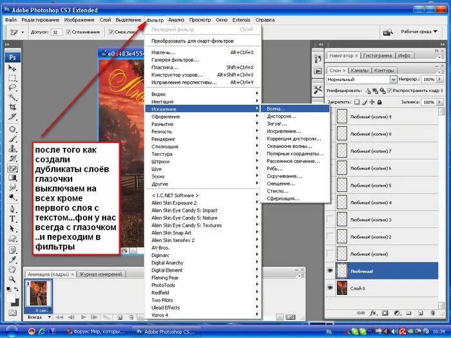451x338 pixels.
Task: Select the Eyedropper tool
Action: point(12,260)
